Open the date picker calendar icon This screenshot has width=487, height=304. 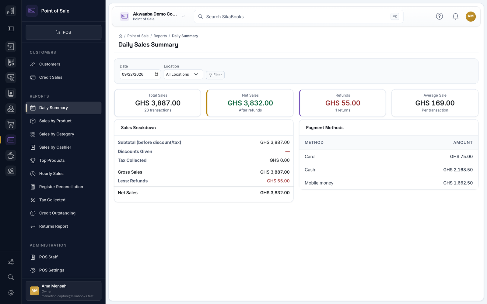click(156, 74)
